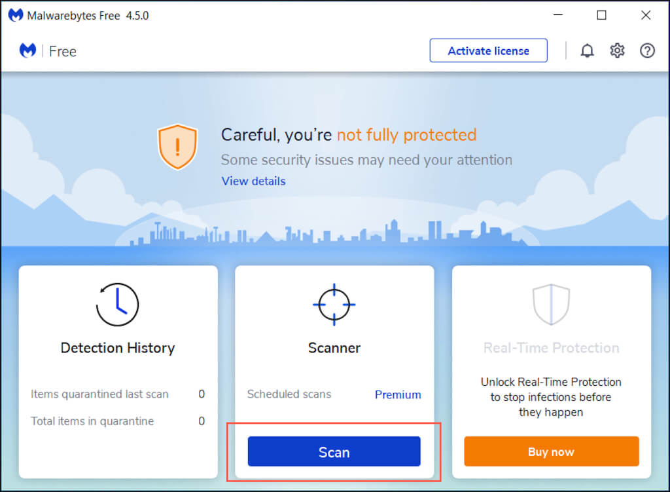Start a scan with the Scan button
This screenshot has height=492, width=670.
(x=334, y=451)
